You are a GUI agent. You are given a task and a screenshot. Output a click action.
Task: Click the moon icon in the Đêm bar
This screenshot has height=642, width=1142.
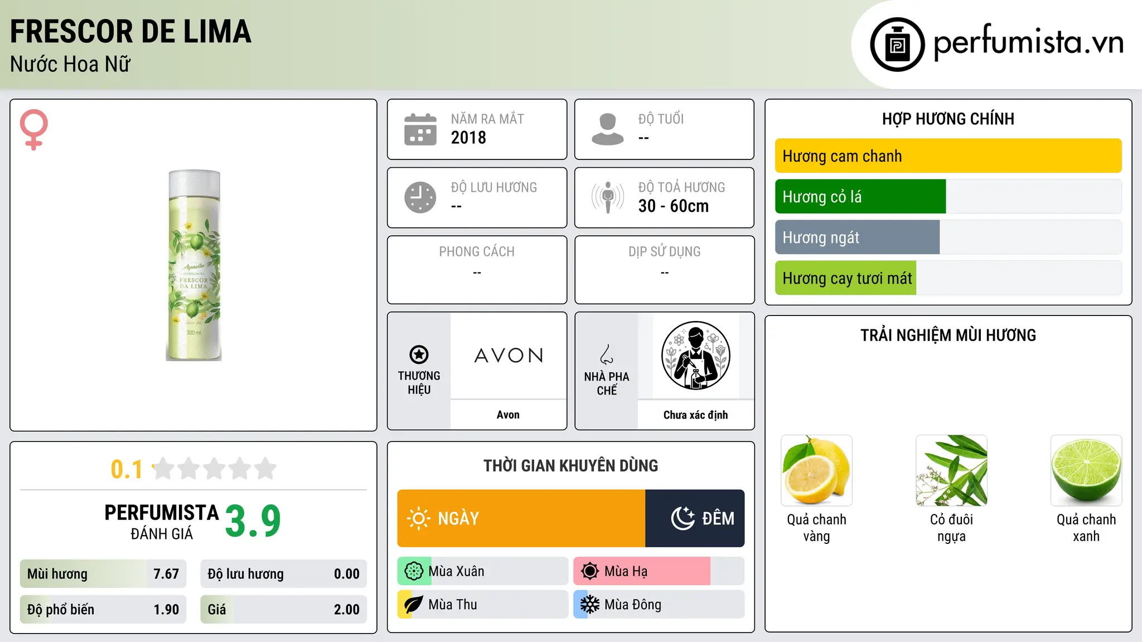tap(683, 518)
